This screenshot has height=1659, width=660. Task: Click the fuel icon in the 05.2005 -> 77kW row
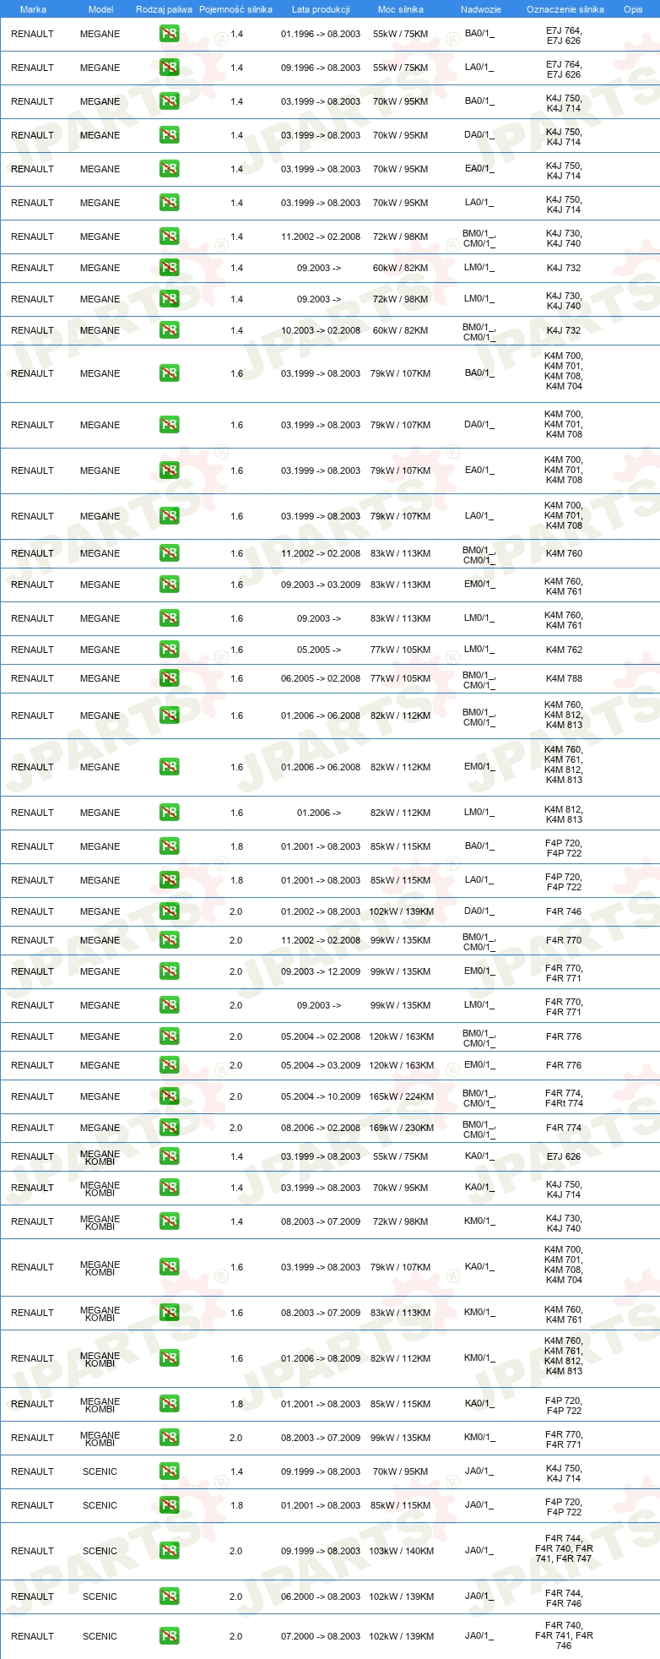170,650
